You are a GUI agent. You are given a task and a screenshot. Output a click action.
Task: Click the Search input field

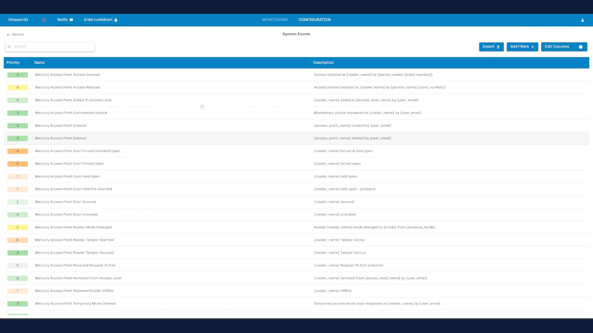point(53,47)
